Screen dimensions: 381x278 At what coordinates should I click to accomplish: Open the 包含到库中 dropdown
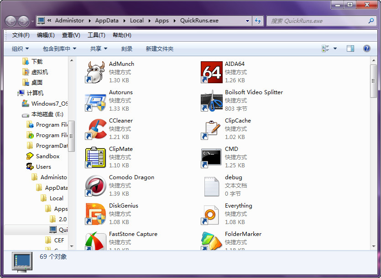pyautogui.click(x=59, y=48)
